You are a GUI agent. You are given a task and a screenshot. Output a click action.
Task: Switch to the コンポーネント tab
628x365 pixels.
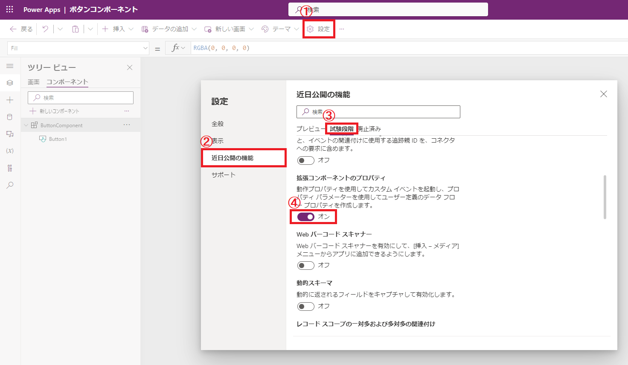(x=67, y=82)
